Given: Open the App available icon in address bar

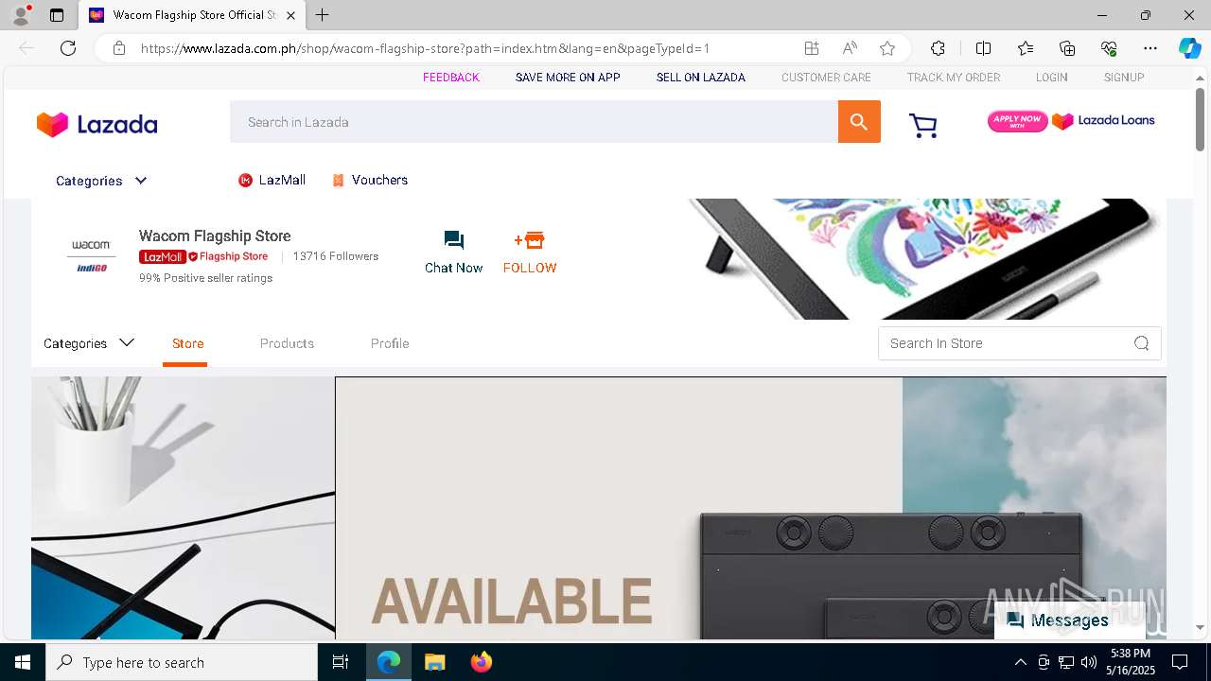Looking at the screenshot, I should tap(812, 48).
